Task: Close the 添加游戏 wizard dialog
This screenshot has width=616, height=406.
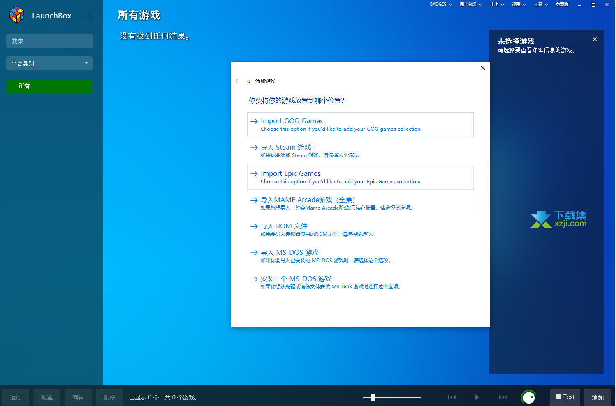Action: point(483,68)
